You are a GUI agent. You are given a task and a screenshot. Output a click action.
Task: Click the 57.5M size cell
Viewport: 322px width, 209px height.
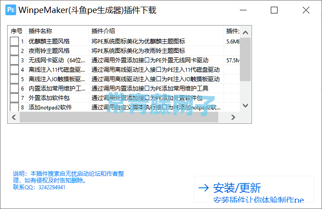click(x=233, y=61)
